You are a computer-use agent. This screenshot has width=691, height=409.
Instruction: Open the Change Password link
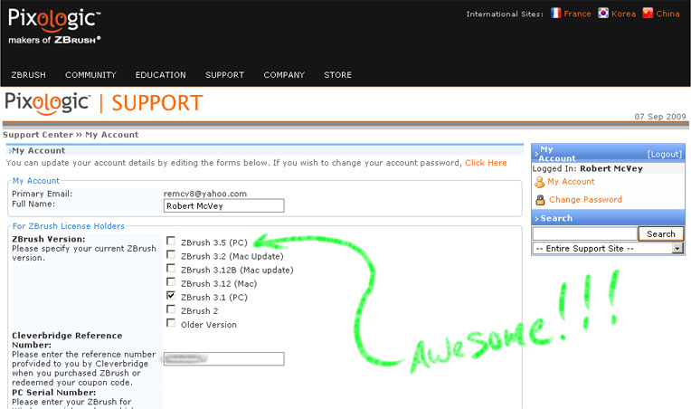coord(586,200)
